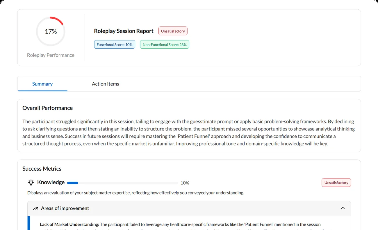
Task: Click the Overall Performance heading
Action: point(48,108)
